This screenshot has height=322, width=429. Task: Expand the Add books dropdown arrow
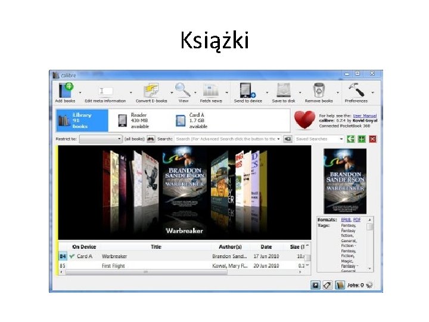pyautogui.click(x=80, y=93)
